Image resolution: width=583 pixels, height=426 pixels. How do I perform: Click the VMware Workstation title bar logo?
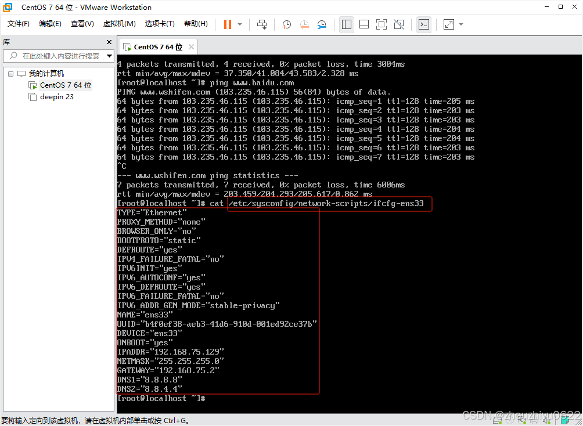coord(8,7)
